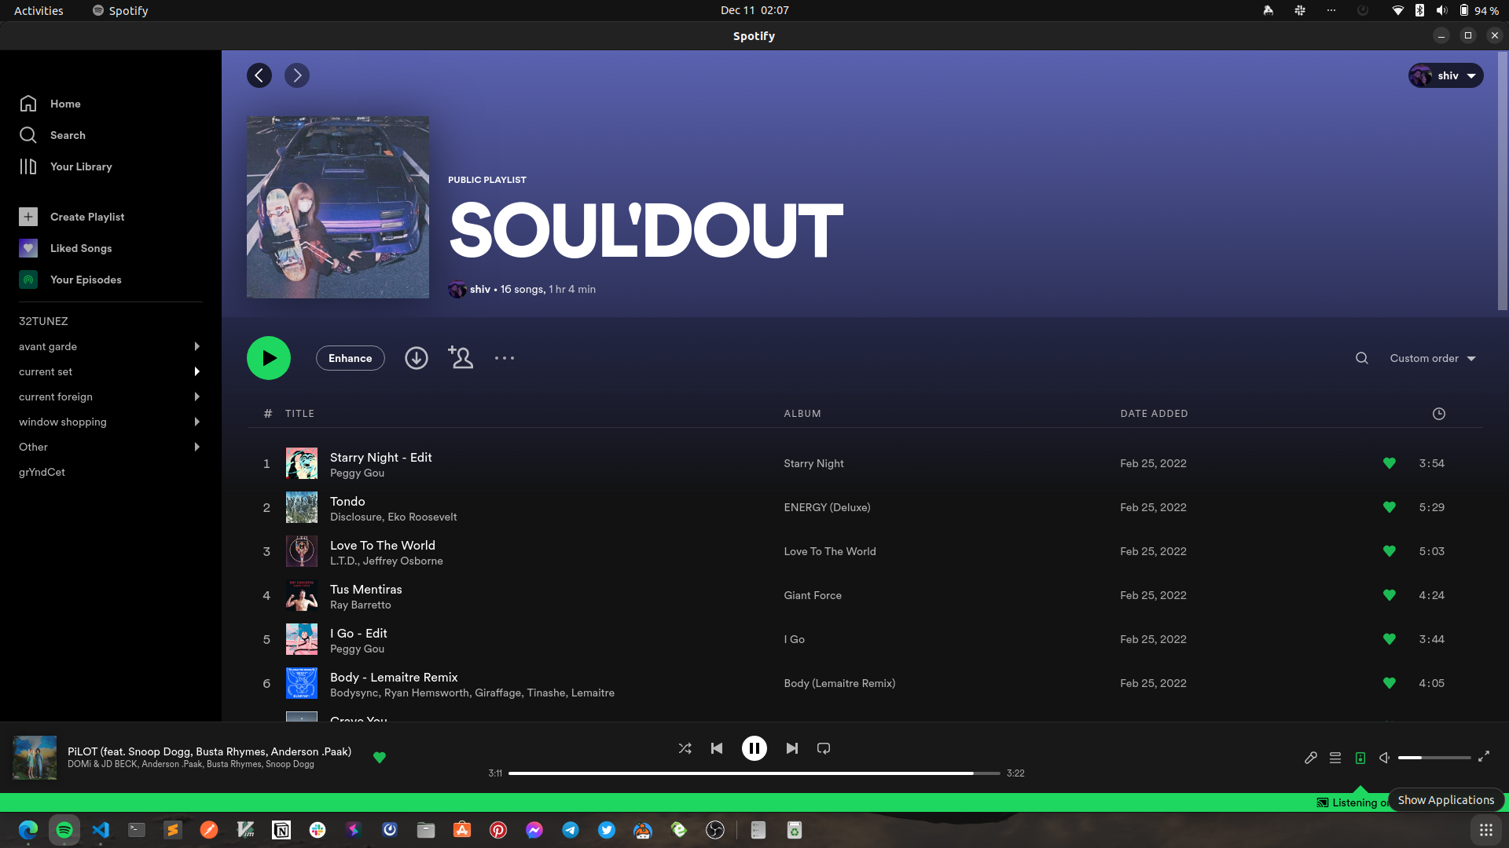Open the shiv user account dropdown
Viewport: 1509px width, 848px height.
[x=1445, y=75]
